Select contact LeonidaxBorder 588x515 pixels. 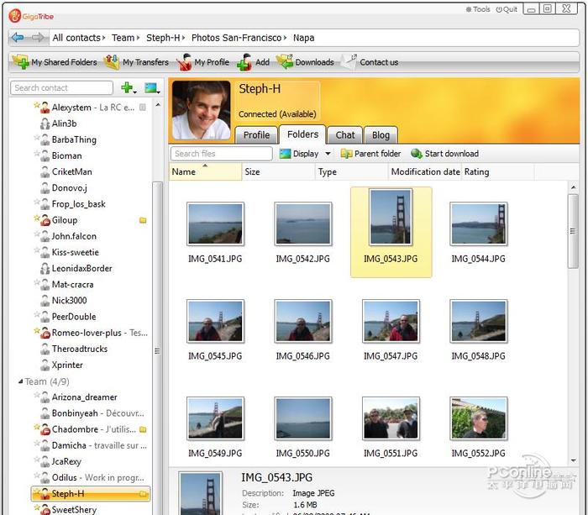76,269
